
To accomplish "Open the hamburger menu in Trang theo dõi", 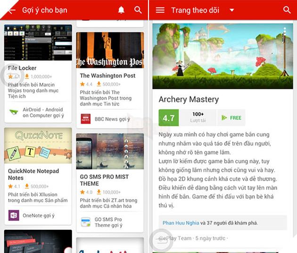I will (160, 10).
